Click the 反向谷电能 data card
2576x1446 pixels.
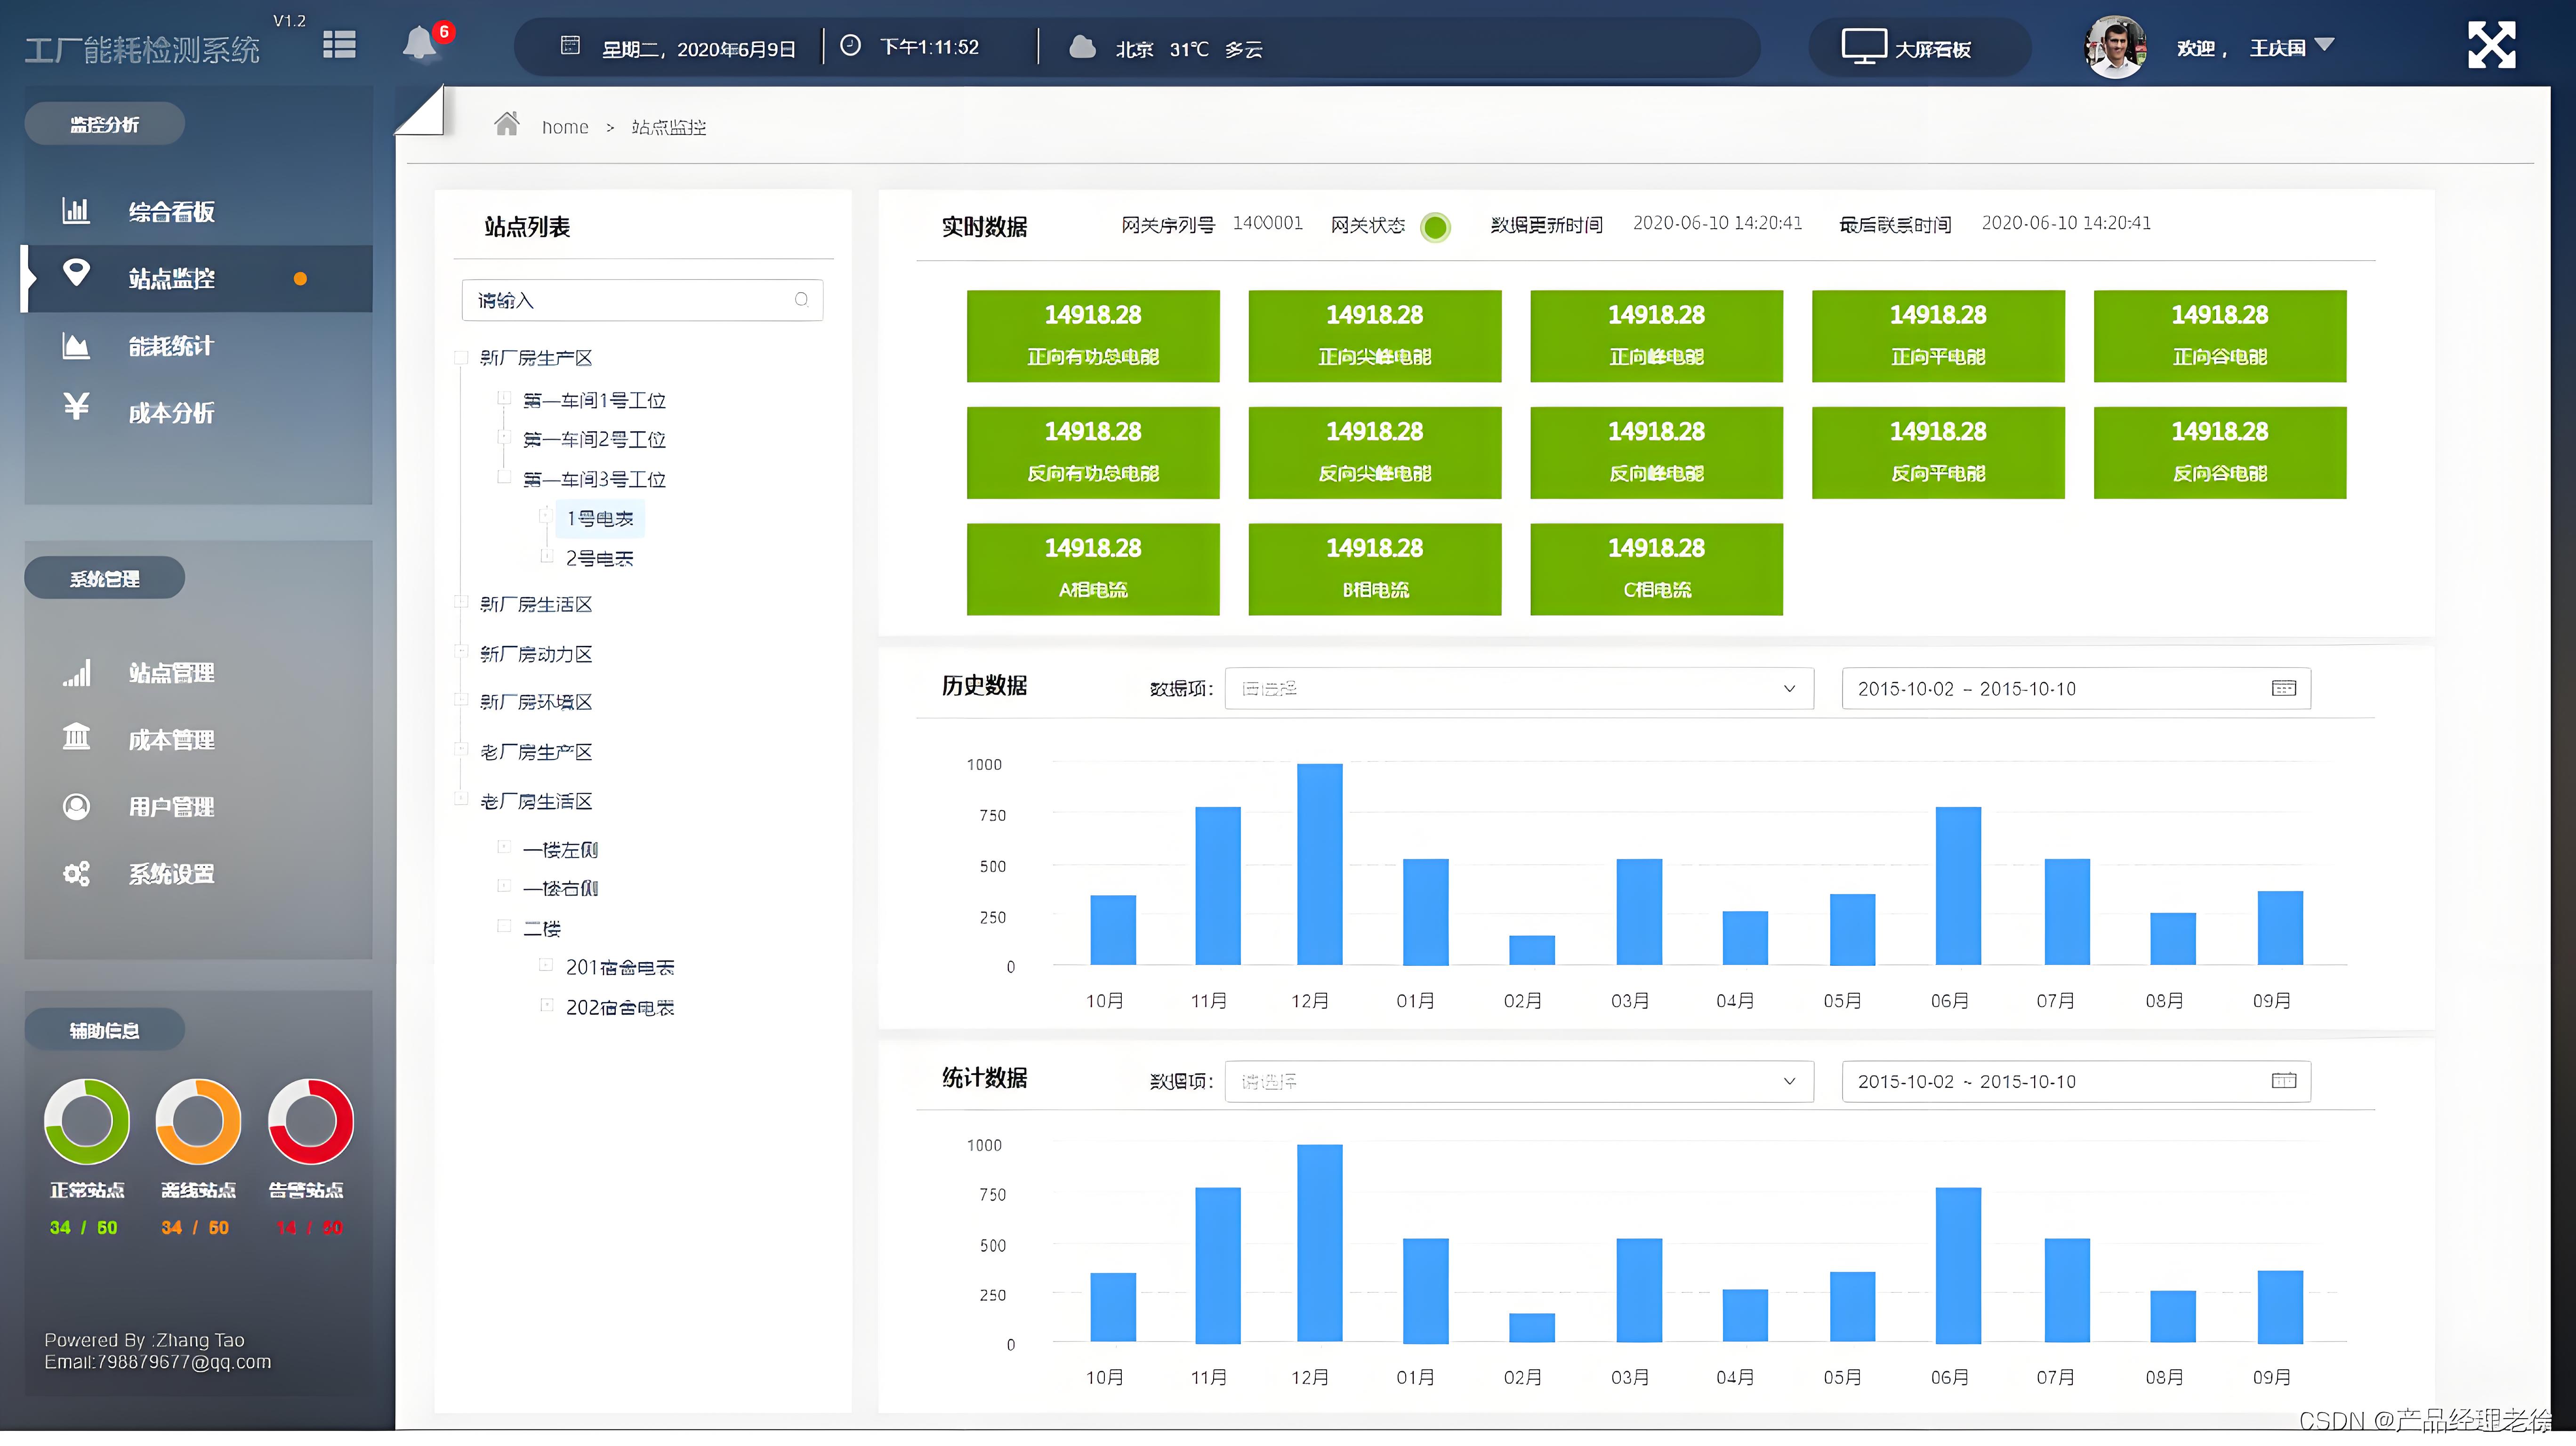click(x=2219, y=452)
